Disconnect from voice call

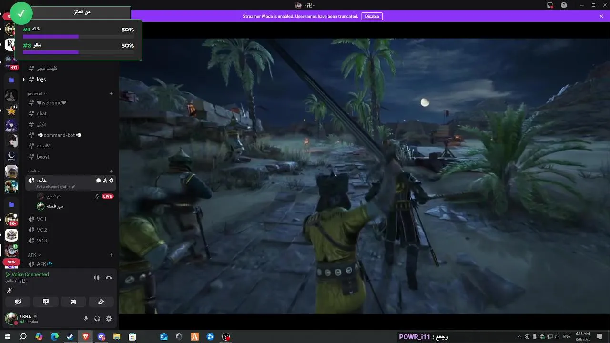coord(109,277)
